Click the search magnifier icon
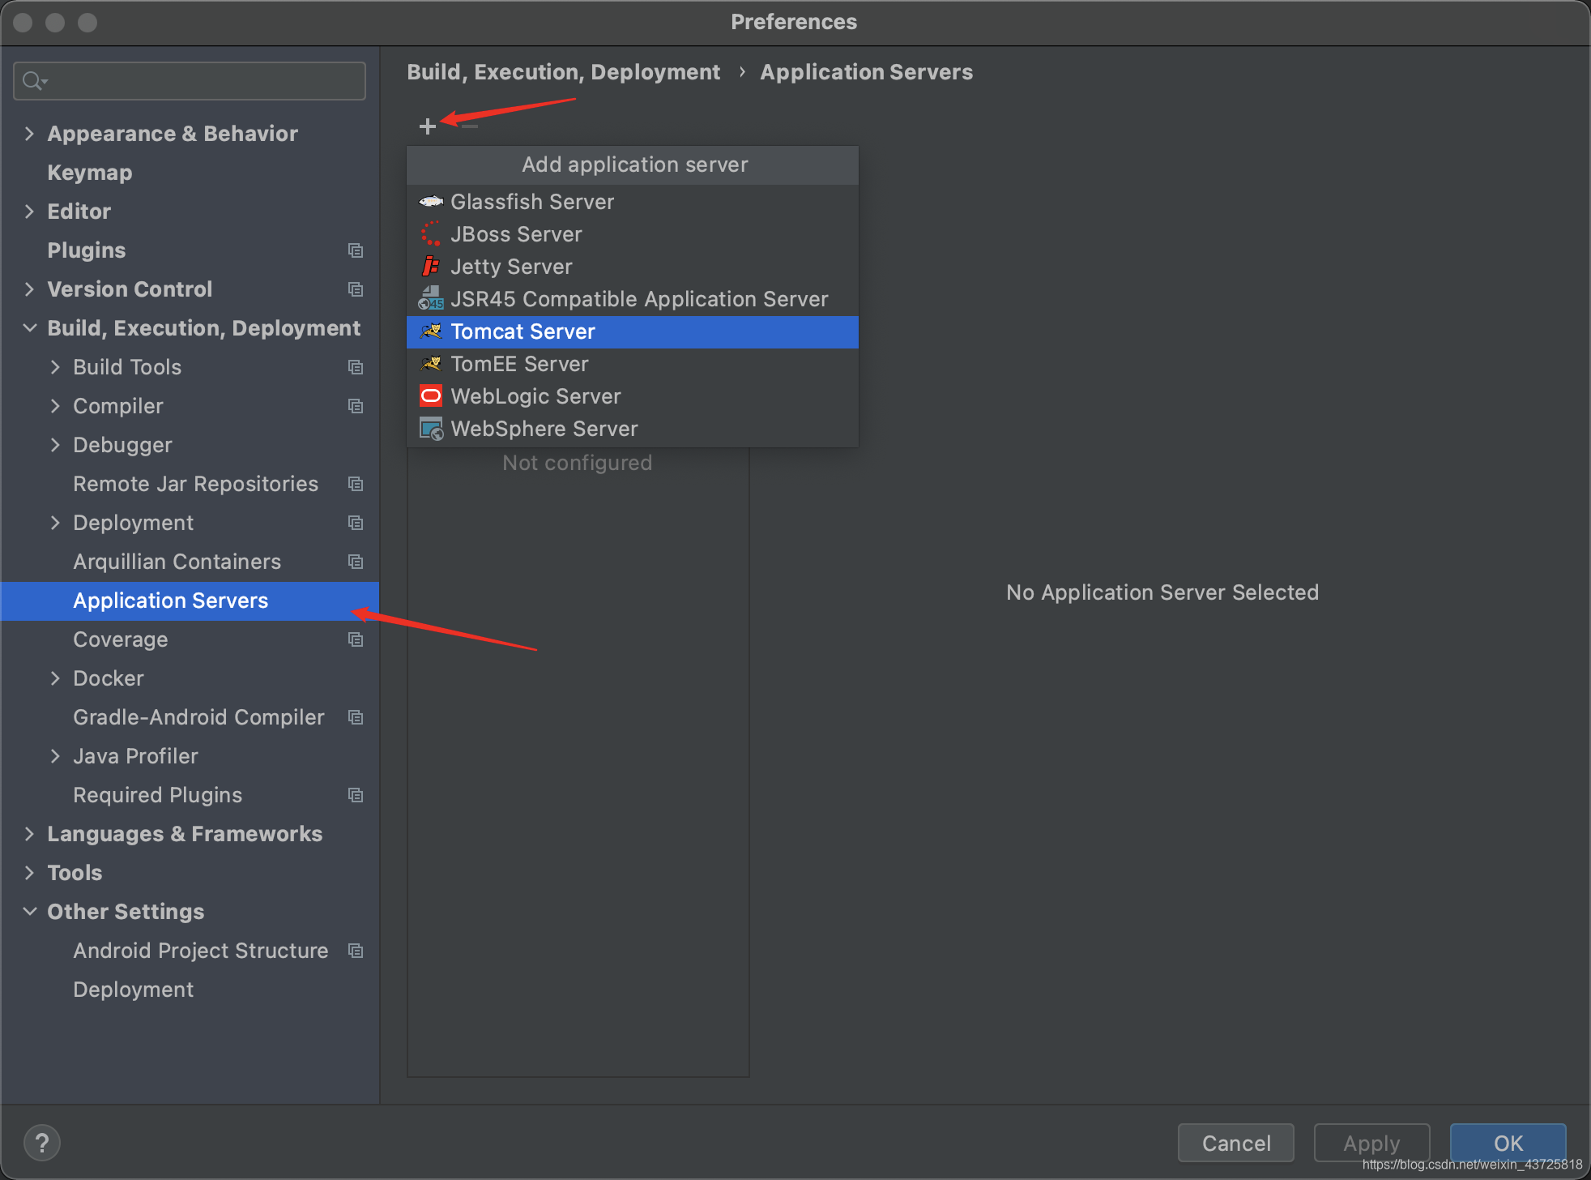Viewport: 1591px width, 1180px height. pos(35,81)
